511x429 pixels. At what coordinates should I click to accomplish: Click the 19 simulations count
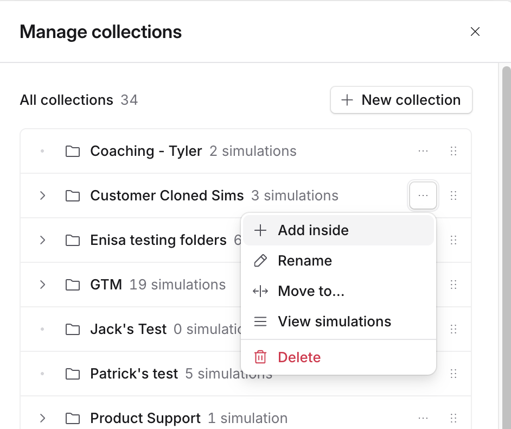tap(177, 285)
